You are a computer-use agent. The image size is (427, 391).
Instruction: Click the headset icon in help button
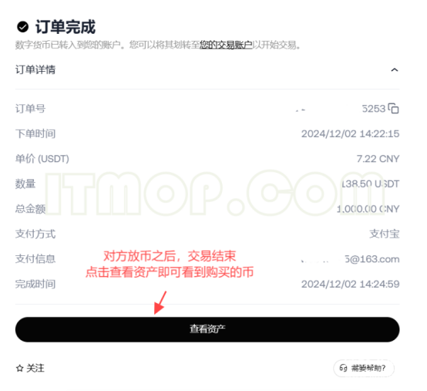coord(343,368)
